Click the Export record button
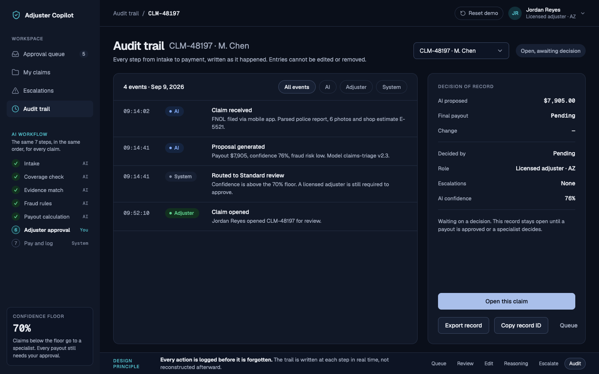 click(463, 325)
